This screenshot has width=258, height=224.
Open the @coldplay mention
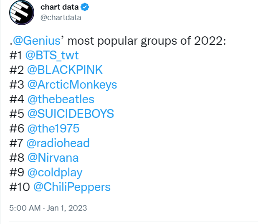click(x=55, y=173)
